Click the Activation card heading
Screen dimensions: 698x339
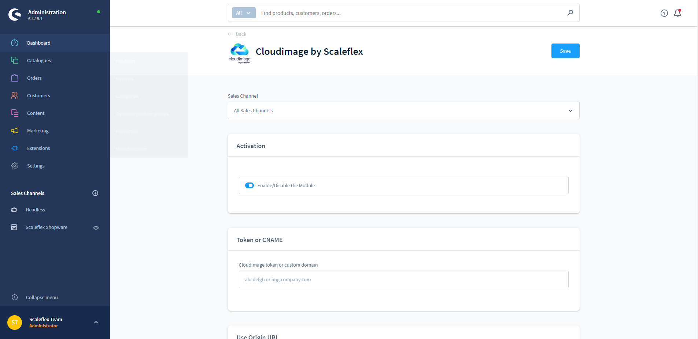point(251,146)
